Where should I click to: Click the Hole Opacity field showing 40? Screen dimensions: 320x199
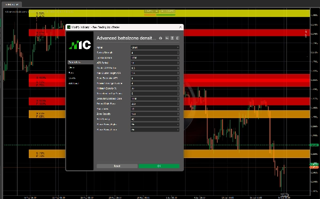pos(155,119)
